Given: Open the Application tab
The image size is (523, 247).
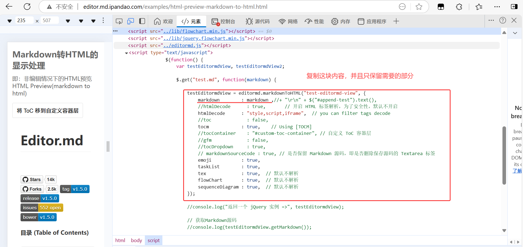Looking at the screenshot, I should coord(372,21).
